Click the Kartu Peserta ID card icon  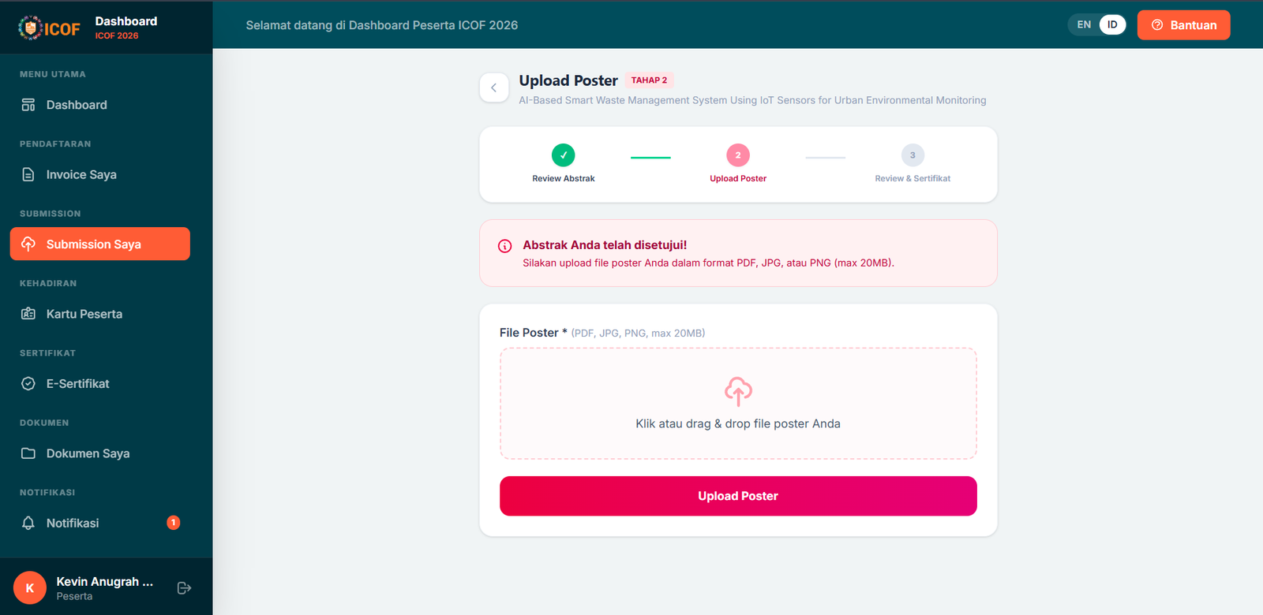pyautogui.click(x=28, y=314)
